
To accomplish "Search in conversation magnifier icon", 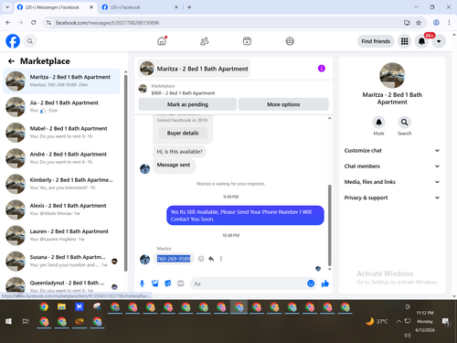I will [x=404, y=123].
